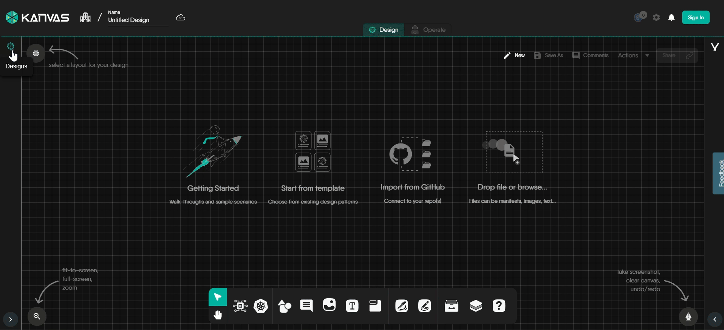Select the comment bubble tool in toolbar

click(x=306, y=305)
